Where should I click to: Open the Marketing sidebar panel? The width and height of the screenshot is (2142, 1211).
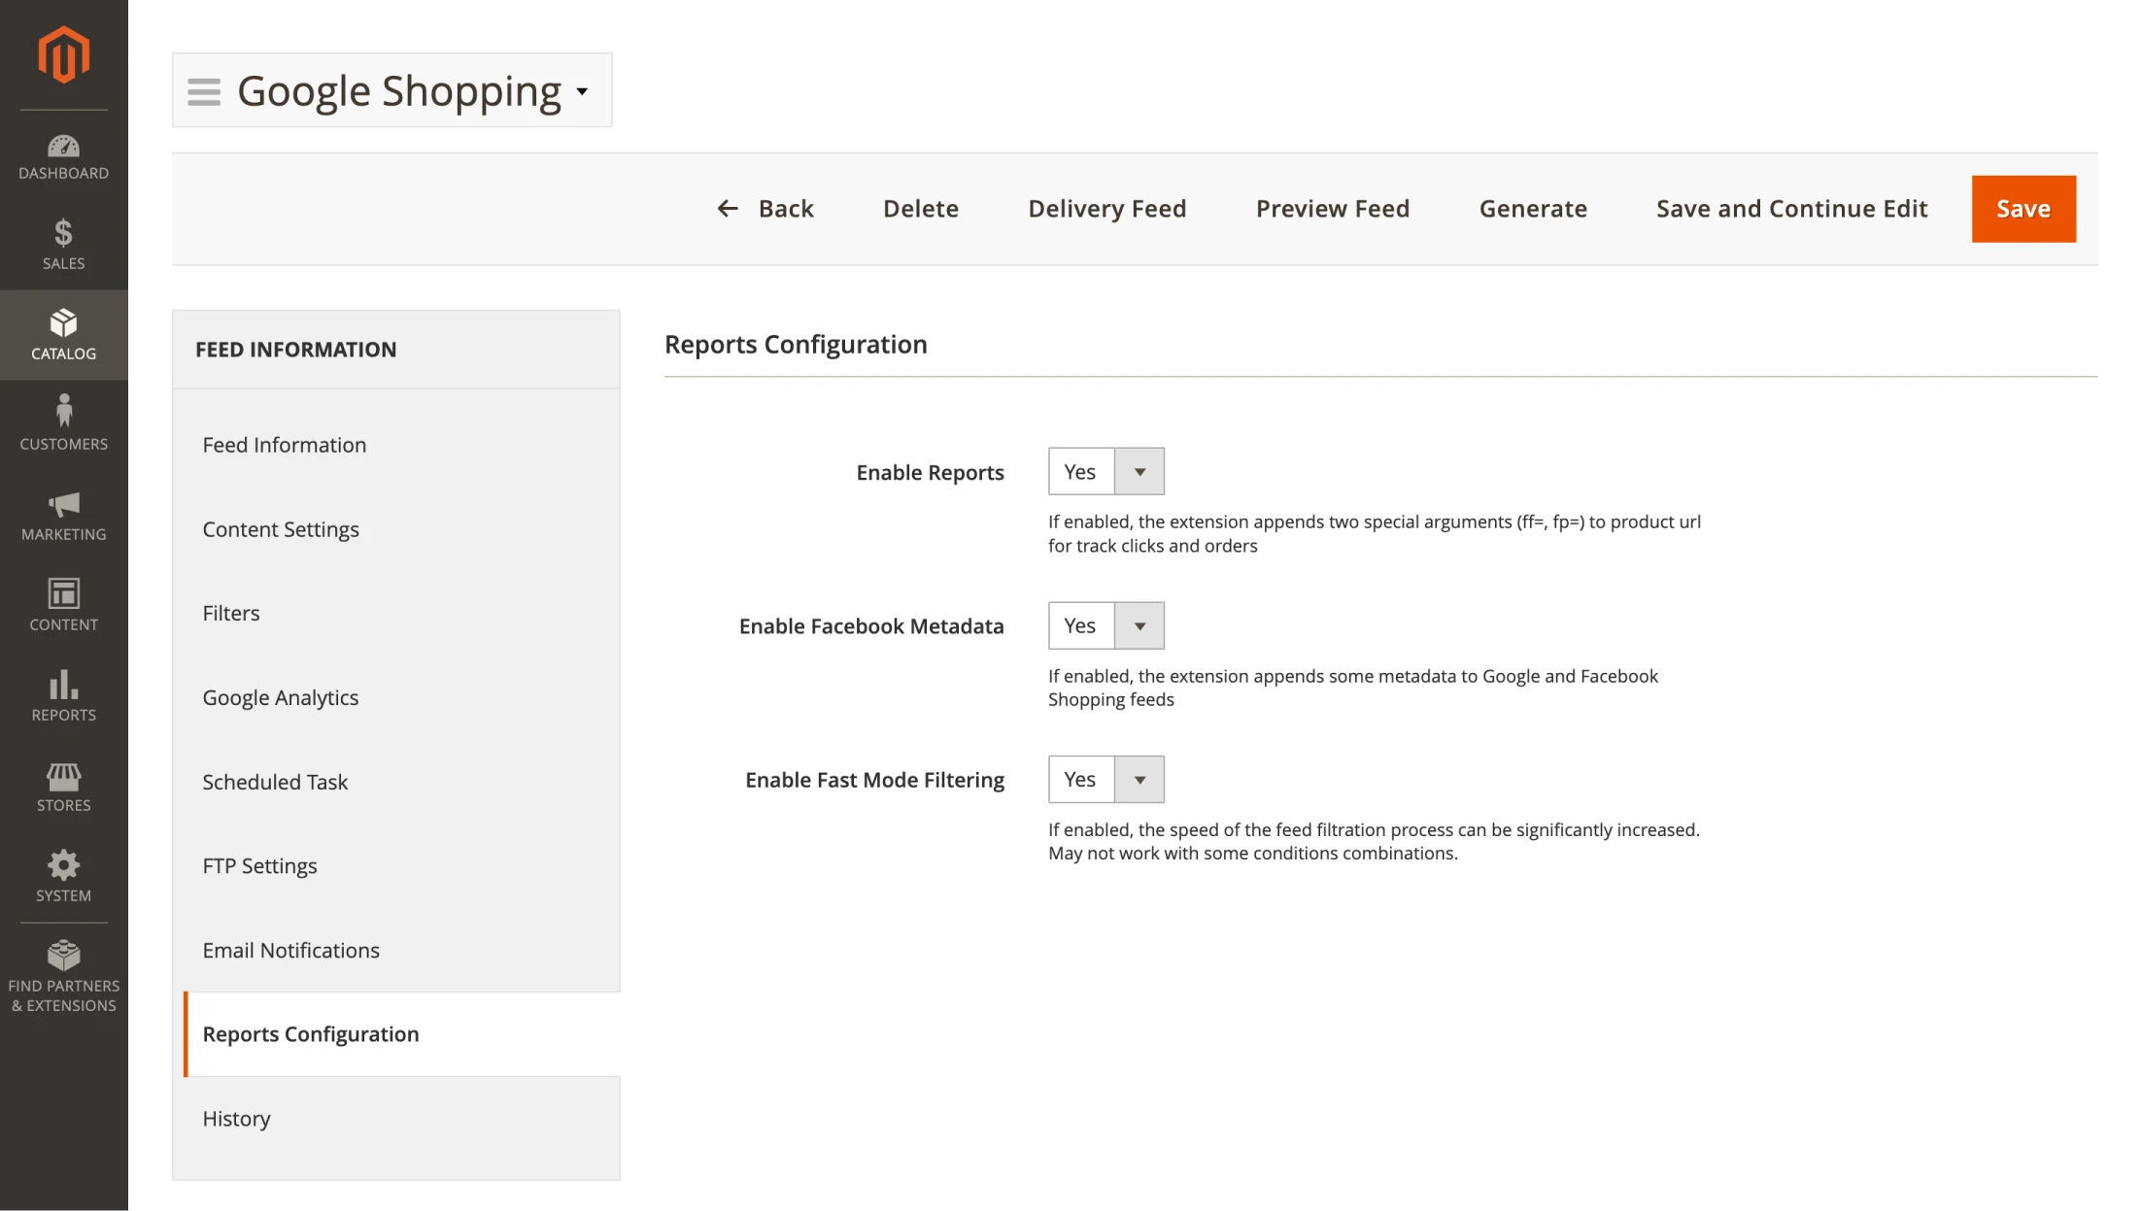(63, 513)
